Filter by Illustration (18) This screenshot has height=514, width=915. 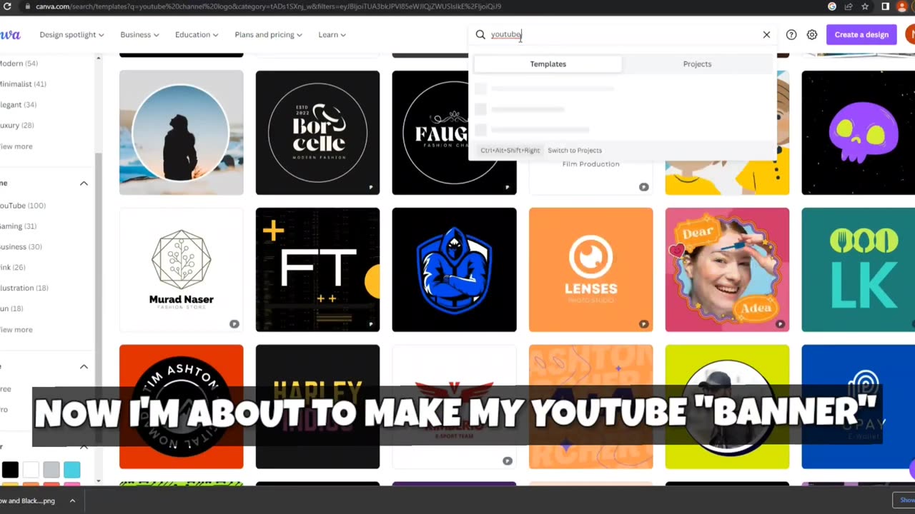point(24,288)
